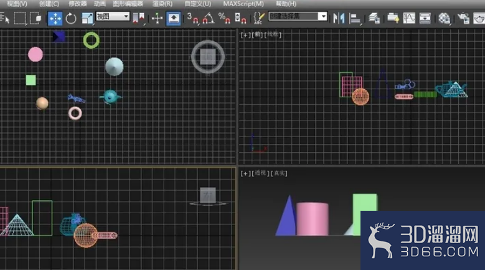Click the 透视 perspective viewport label
This screenshot has height=270, width=485.
tap(260, 173)
